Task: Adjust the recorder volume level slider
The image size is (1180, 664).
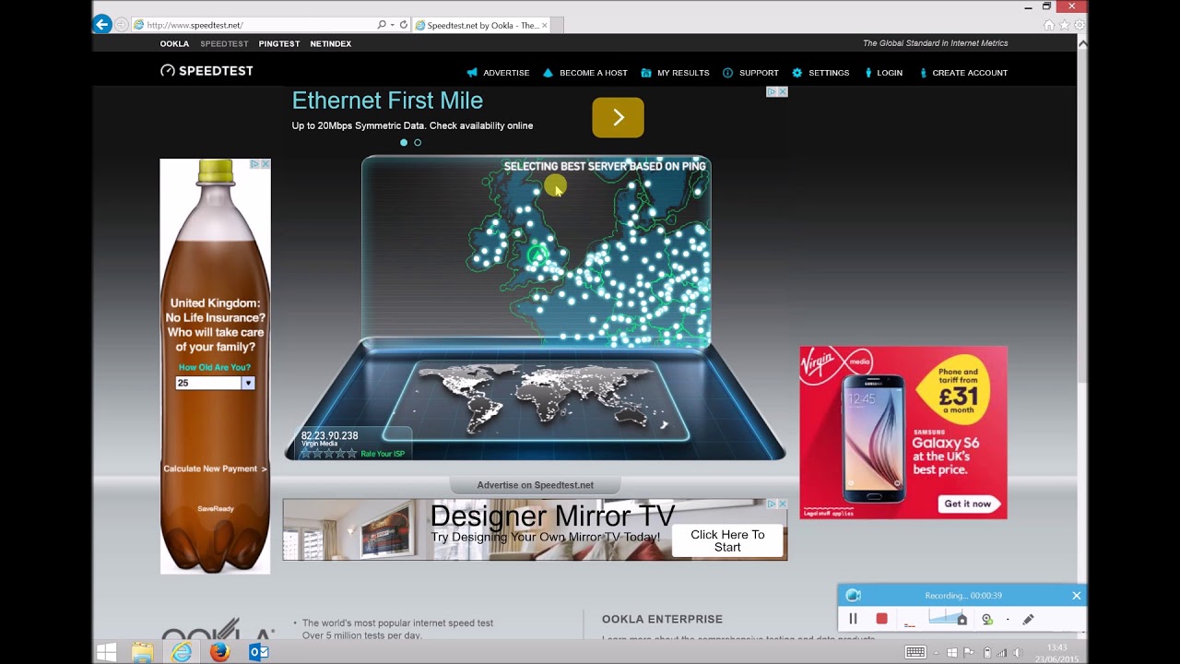Action: pyautogui.click(x=948, y=619)
